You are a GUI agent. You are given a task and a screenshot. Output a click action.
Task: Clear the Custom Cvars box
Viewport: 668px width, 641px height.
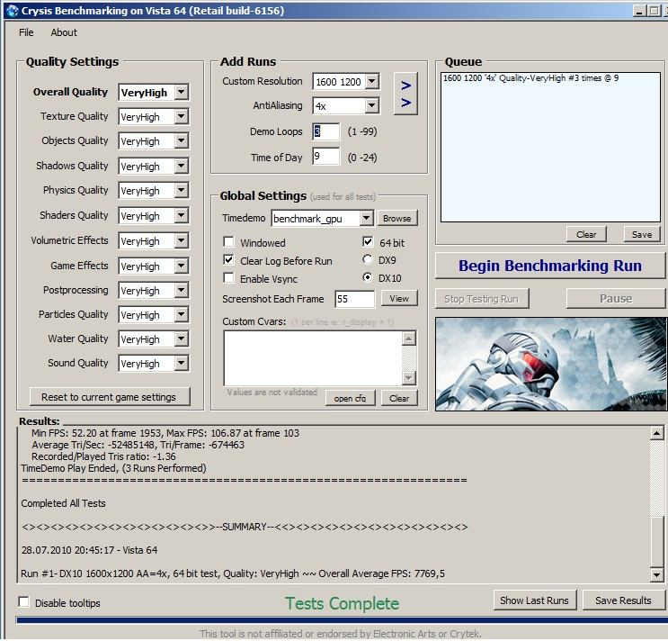(x=399, y=398)
